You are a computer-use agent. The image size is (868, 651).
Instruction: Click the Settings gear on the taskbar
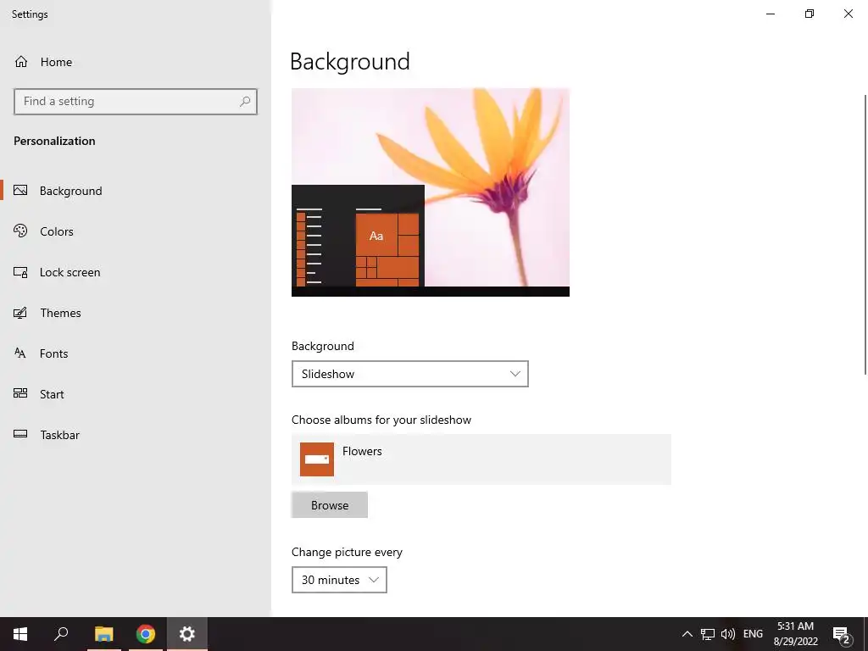187,634
